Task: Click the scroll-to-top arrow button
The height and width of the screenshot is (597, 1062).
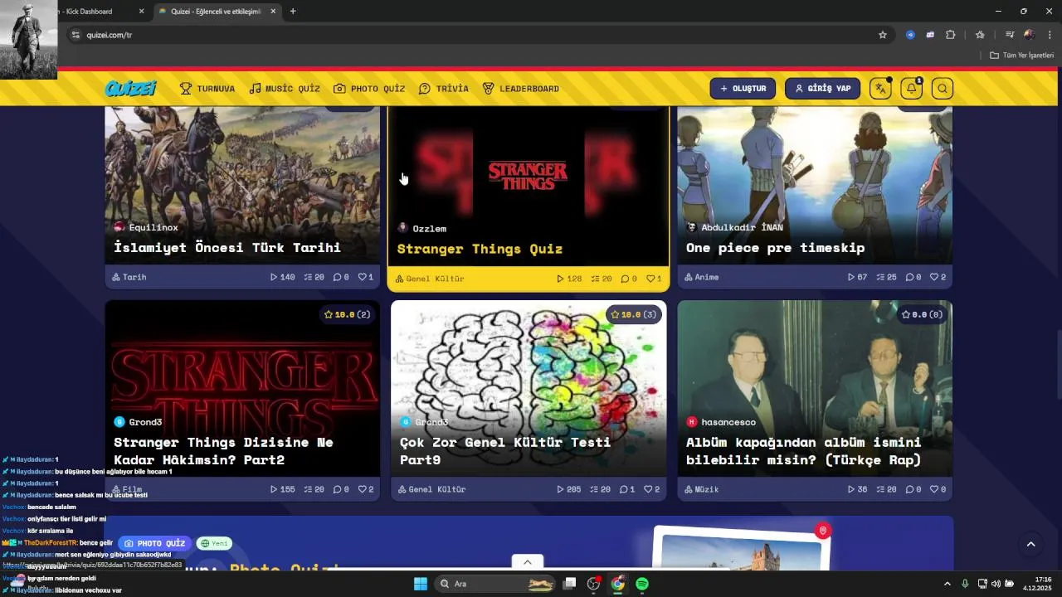Action: [x=1030, y=545]
